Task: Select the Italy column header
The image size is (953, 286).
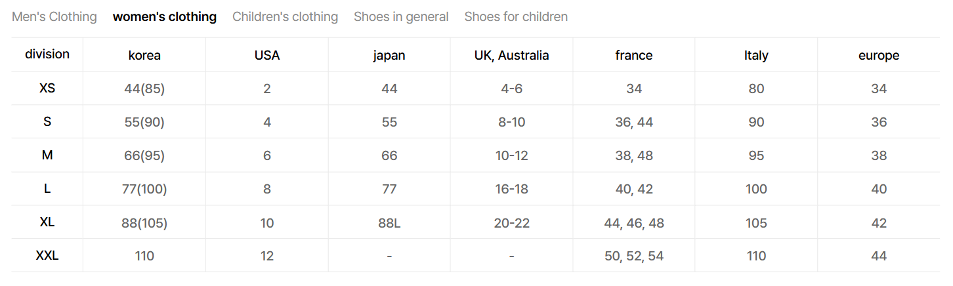Action: 756,56
